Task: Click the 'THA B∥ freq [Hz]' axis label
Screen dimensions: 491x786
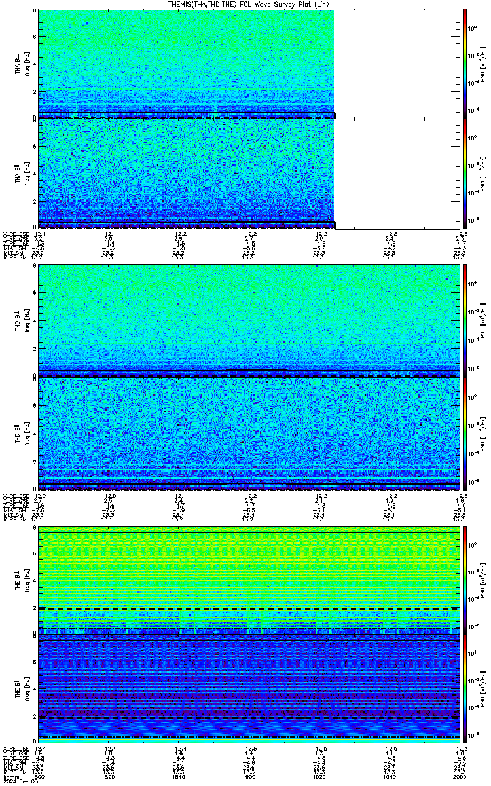Action: point(22,174)
